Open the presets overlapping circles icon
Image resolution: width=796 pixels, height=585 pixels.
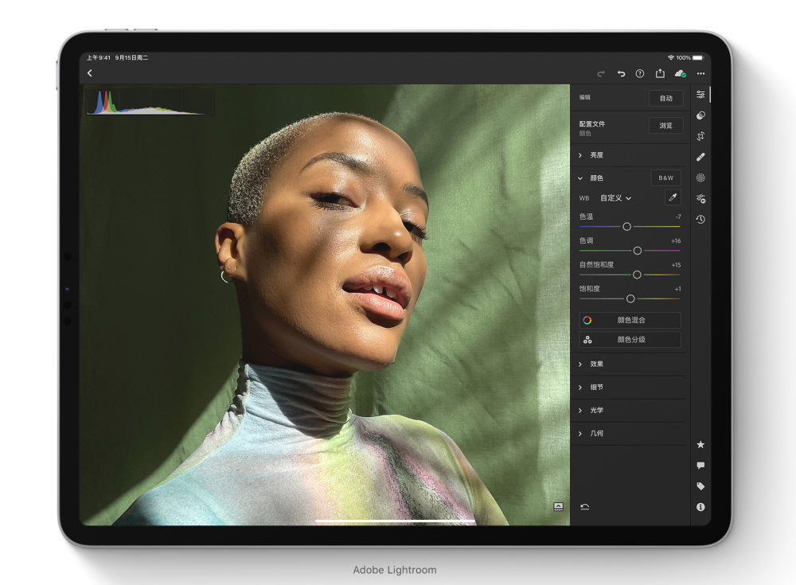pyautogui.click(x=700, y=115)
